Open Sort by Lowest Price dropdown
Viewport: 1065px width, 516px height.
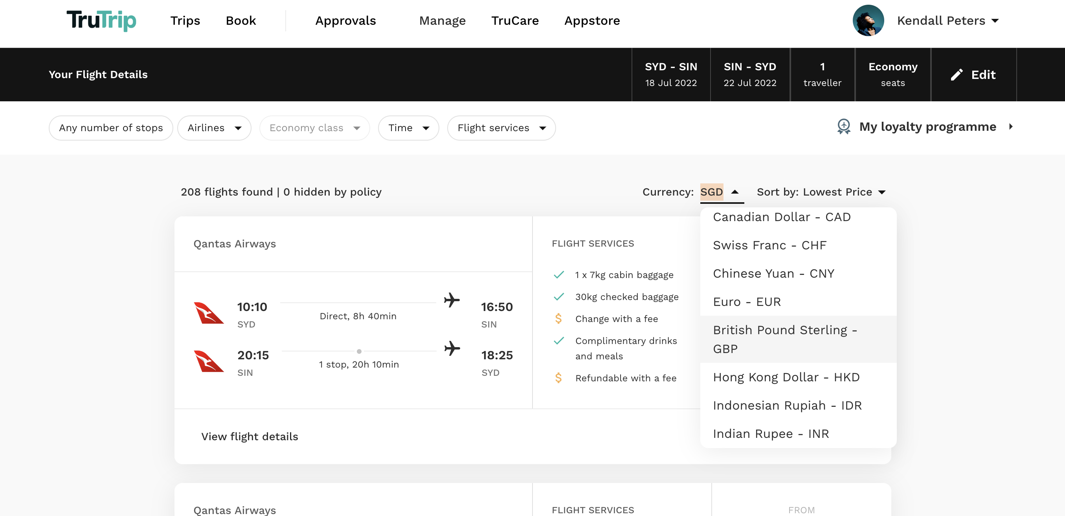click(x=821, y=192)
